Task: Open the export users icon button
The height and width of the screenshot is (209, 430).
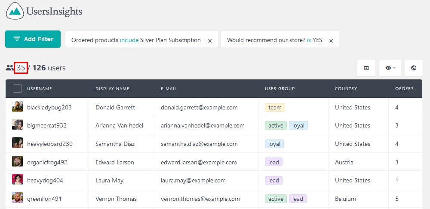Action: 366,68
